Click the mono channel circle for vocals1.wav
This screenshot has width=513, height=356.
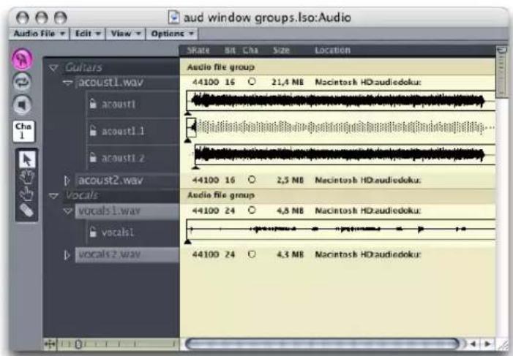[x=252, y=211]
